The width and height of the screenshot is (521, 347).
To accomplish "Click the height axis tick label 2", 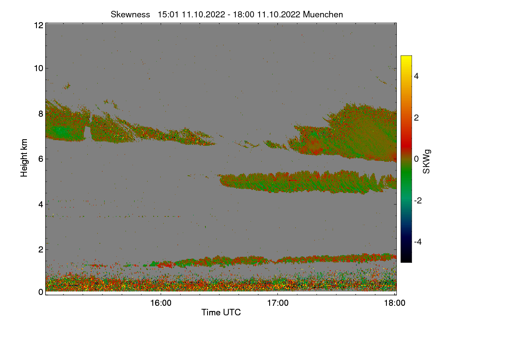I will click(40, 249).
